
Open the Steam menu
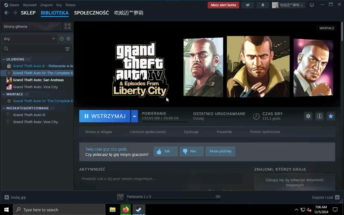14,5
